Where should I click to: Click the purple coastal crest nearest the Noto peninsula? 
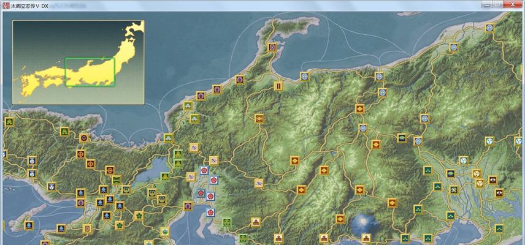(x=239, y=80)
